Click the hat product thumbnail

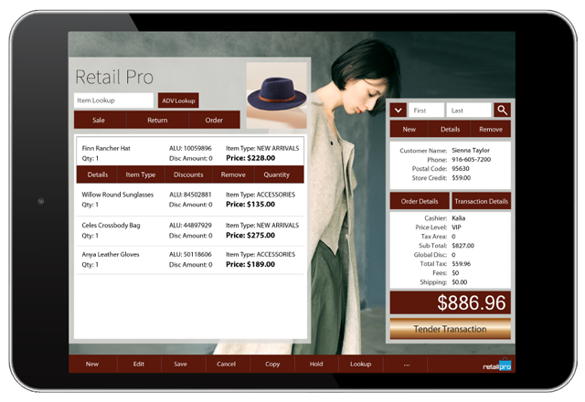tap(276, 95)
